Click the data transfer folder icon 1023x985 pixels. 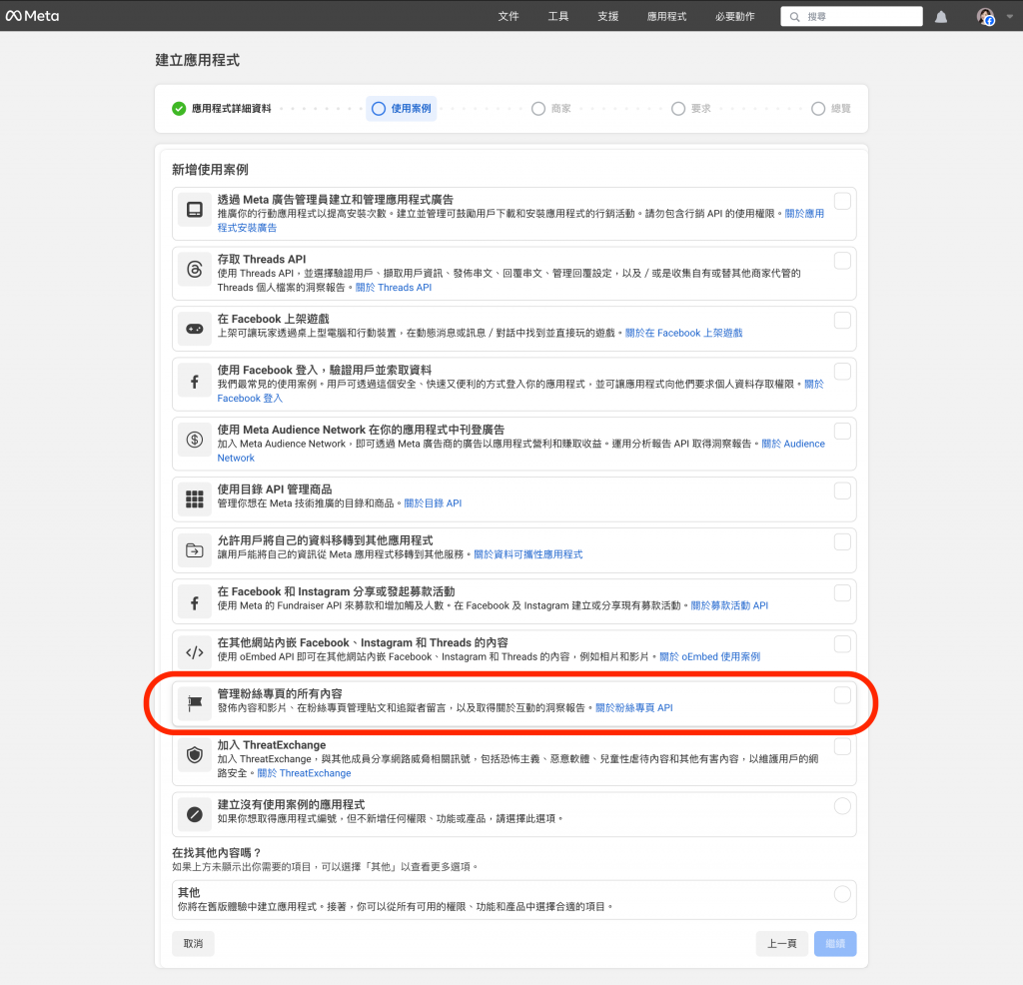click(195, 549)
